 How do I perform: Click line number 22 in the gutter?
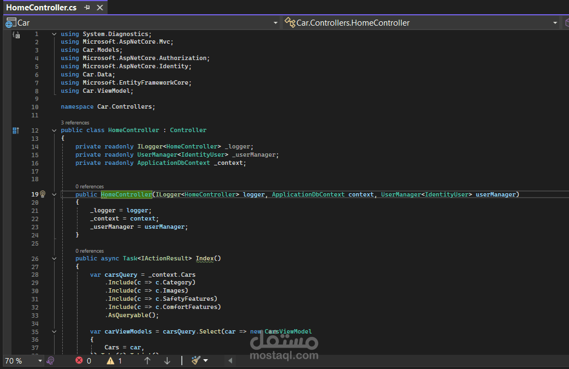point(35,219)
